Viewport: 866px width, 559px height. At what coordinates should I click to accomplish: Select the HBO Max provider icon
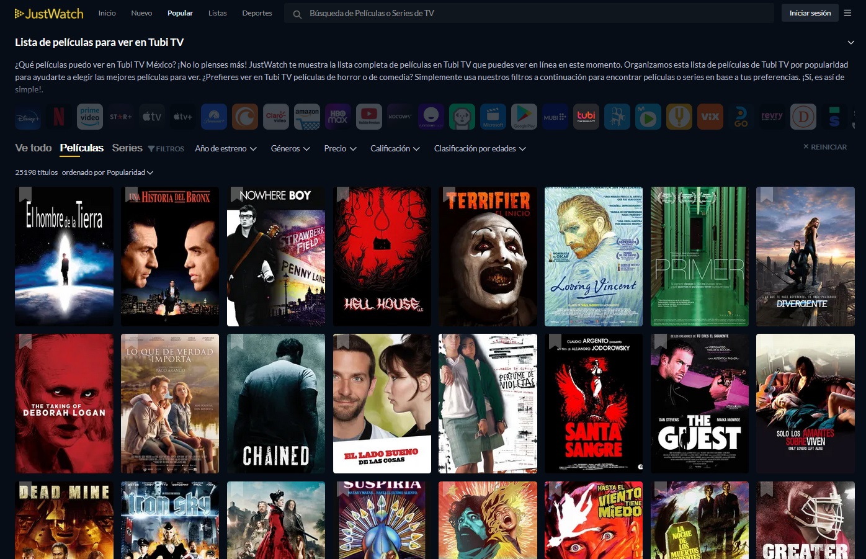338,117
